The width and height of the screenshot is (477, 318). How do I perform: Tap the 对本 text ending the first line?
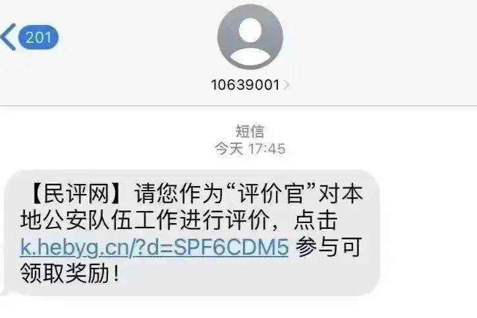tap(341, 193)
